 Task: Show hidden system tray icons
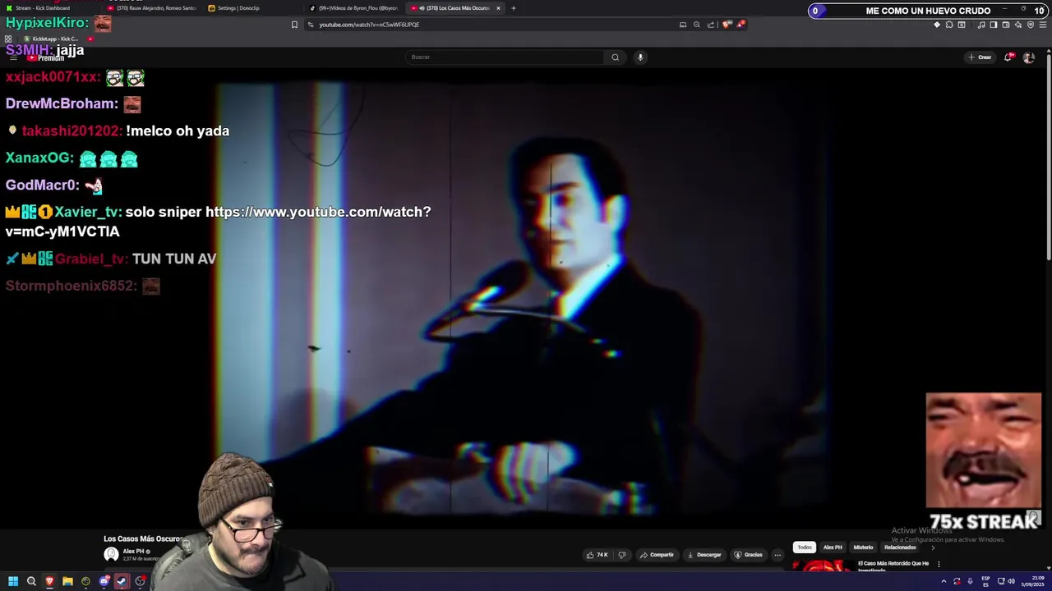coord(944,581)
